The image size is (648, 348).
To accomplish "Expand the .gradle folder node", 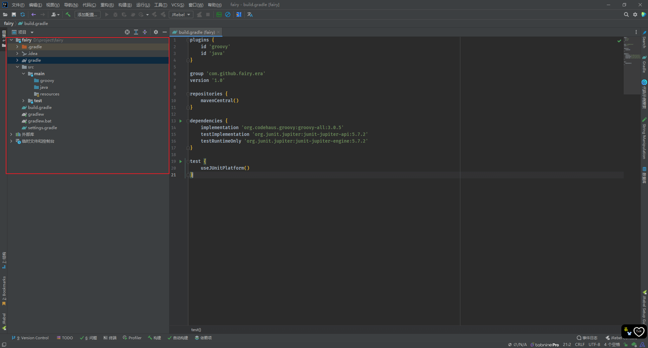I will tap(17, 47).
